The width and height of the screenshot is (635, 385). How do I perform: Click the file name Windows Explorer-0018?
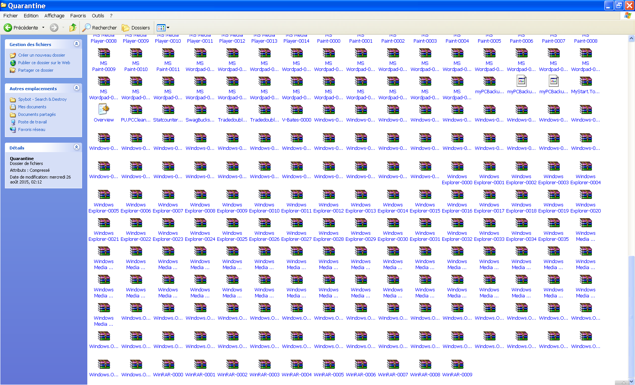point(521,208)
